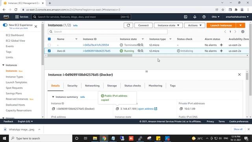Open the ansarbashabusiness account menu
Viewport: 252px width, 142px height.
click(237, 17)
